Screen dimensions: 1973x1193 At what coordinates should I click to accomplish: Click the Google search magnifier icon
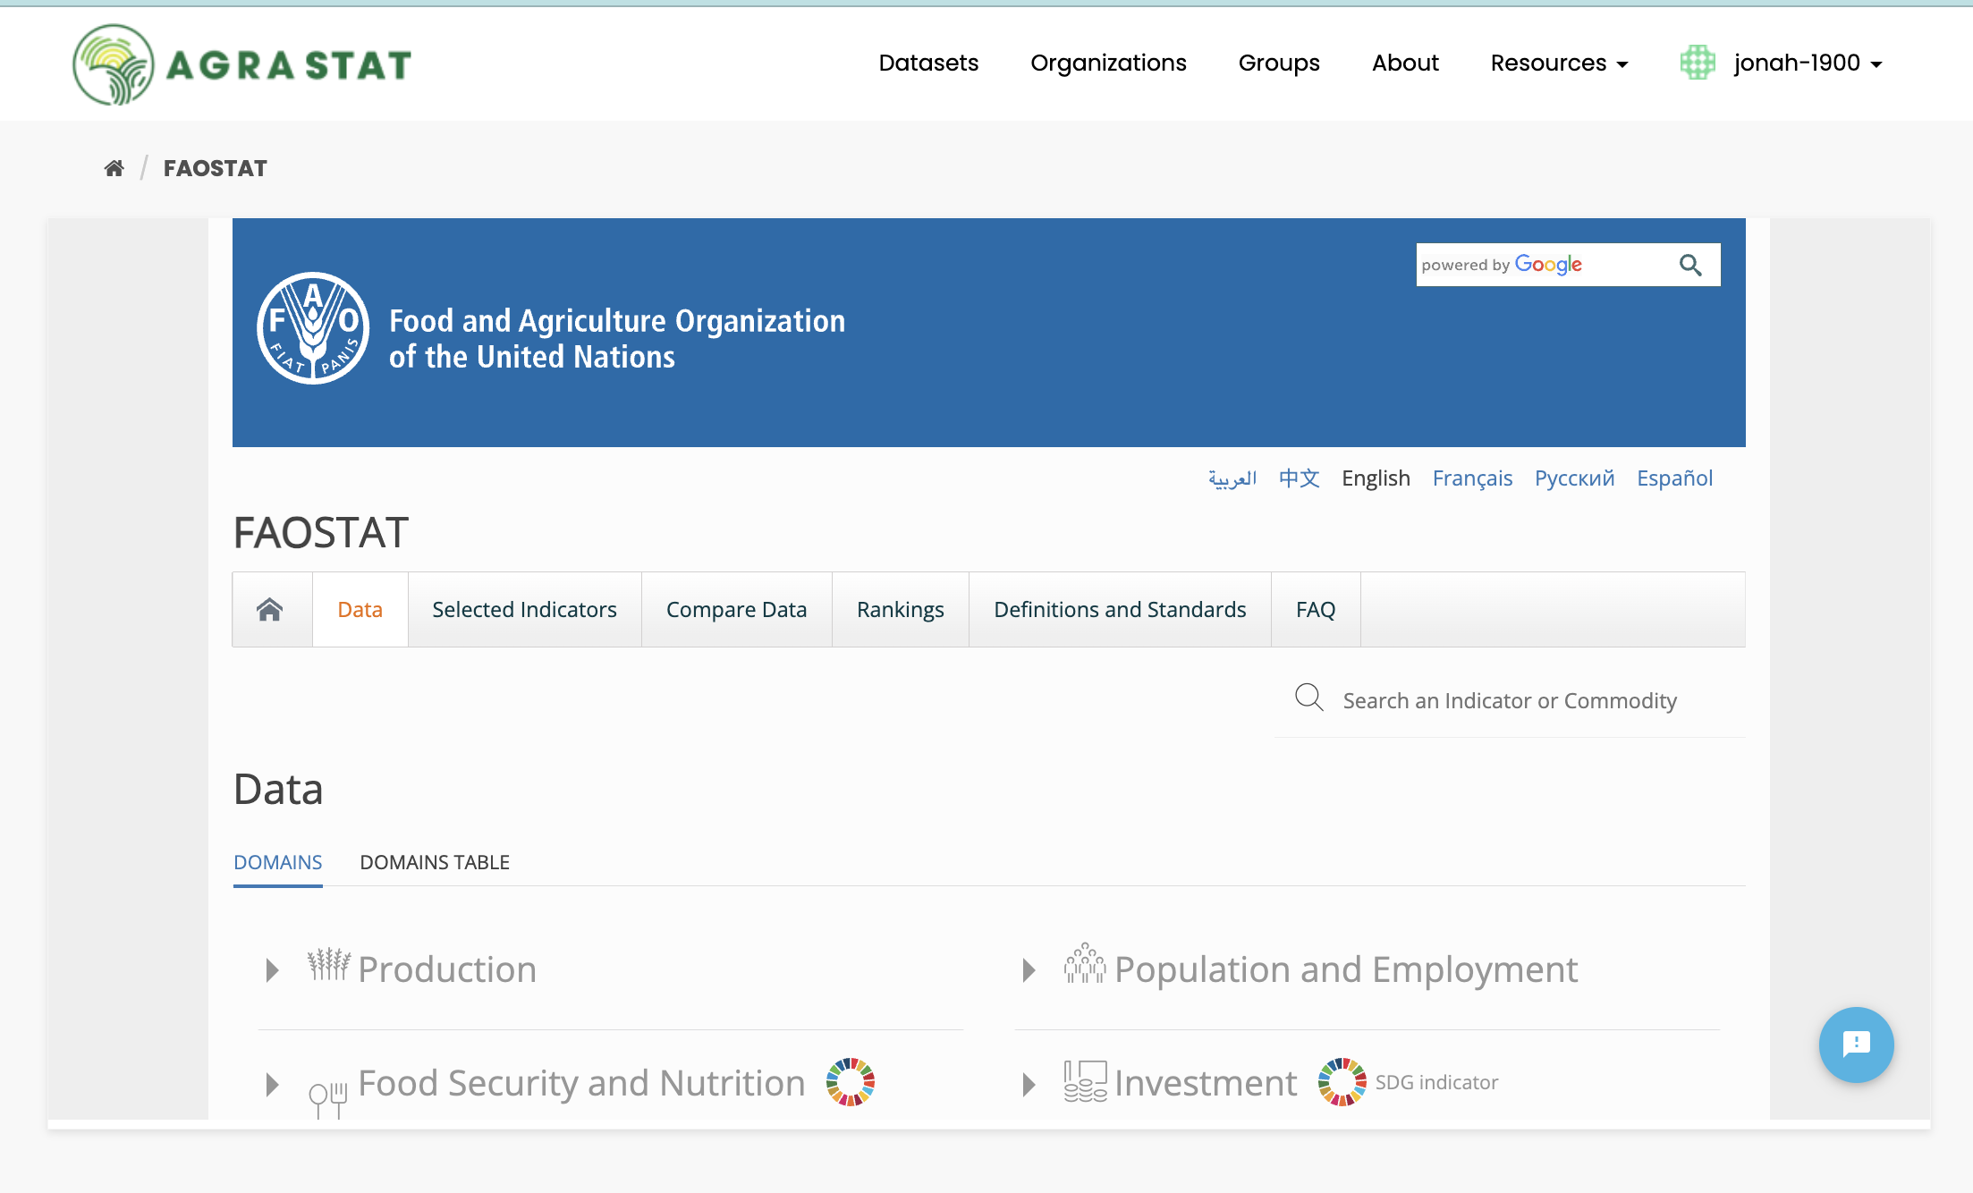1690,265
